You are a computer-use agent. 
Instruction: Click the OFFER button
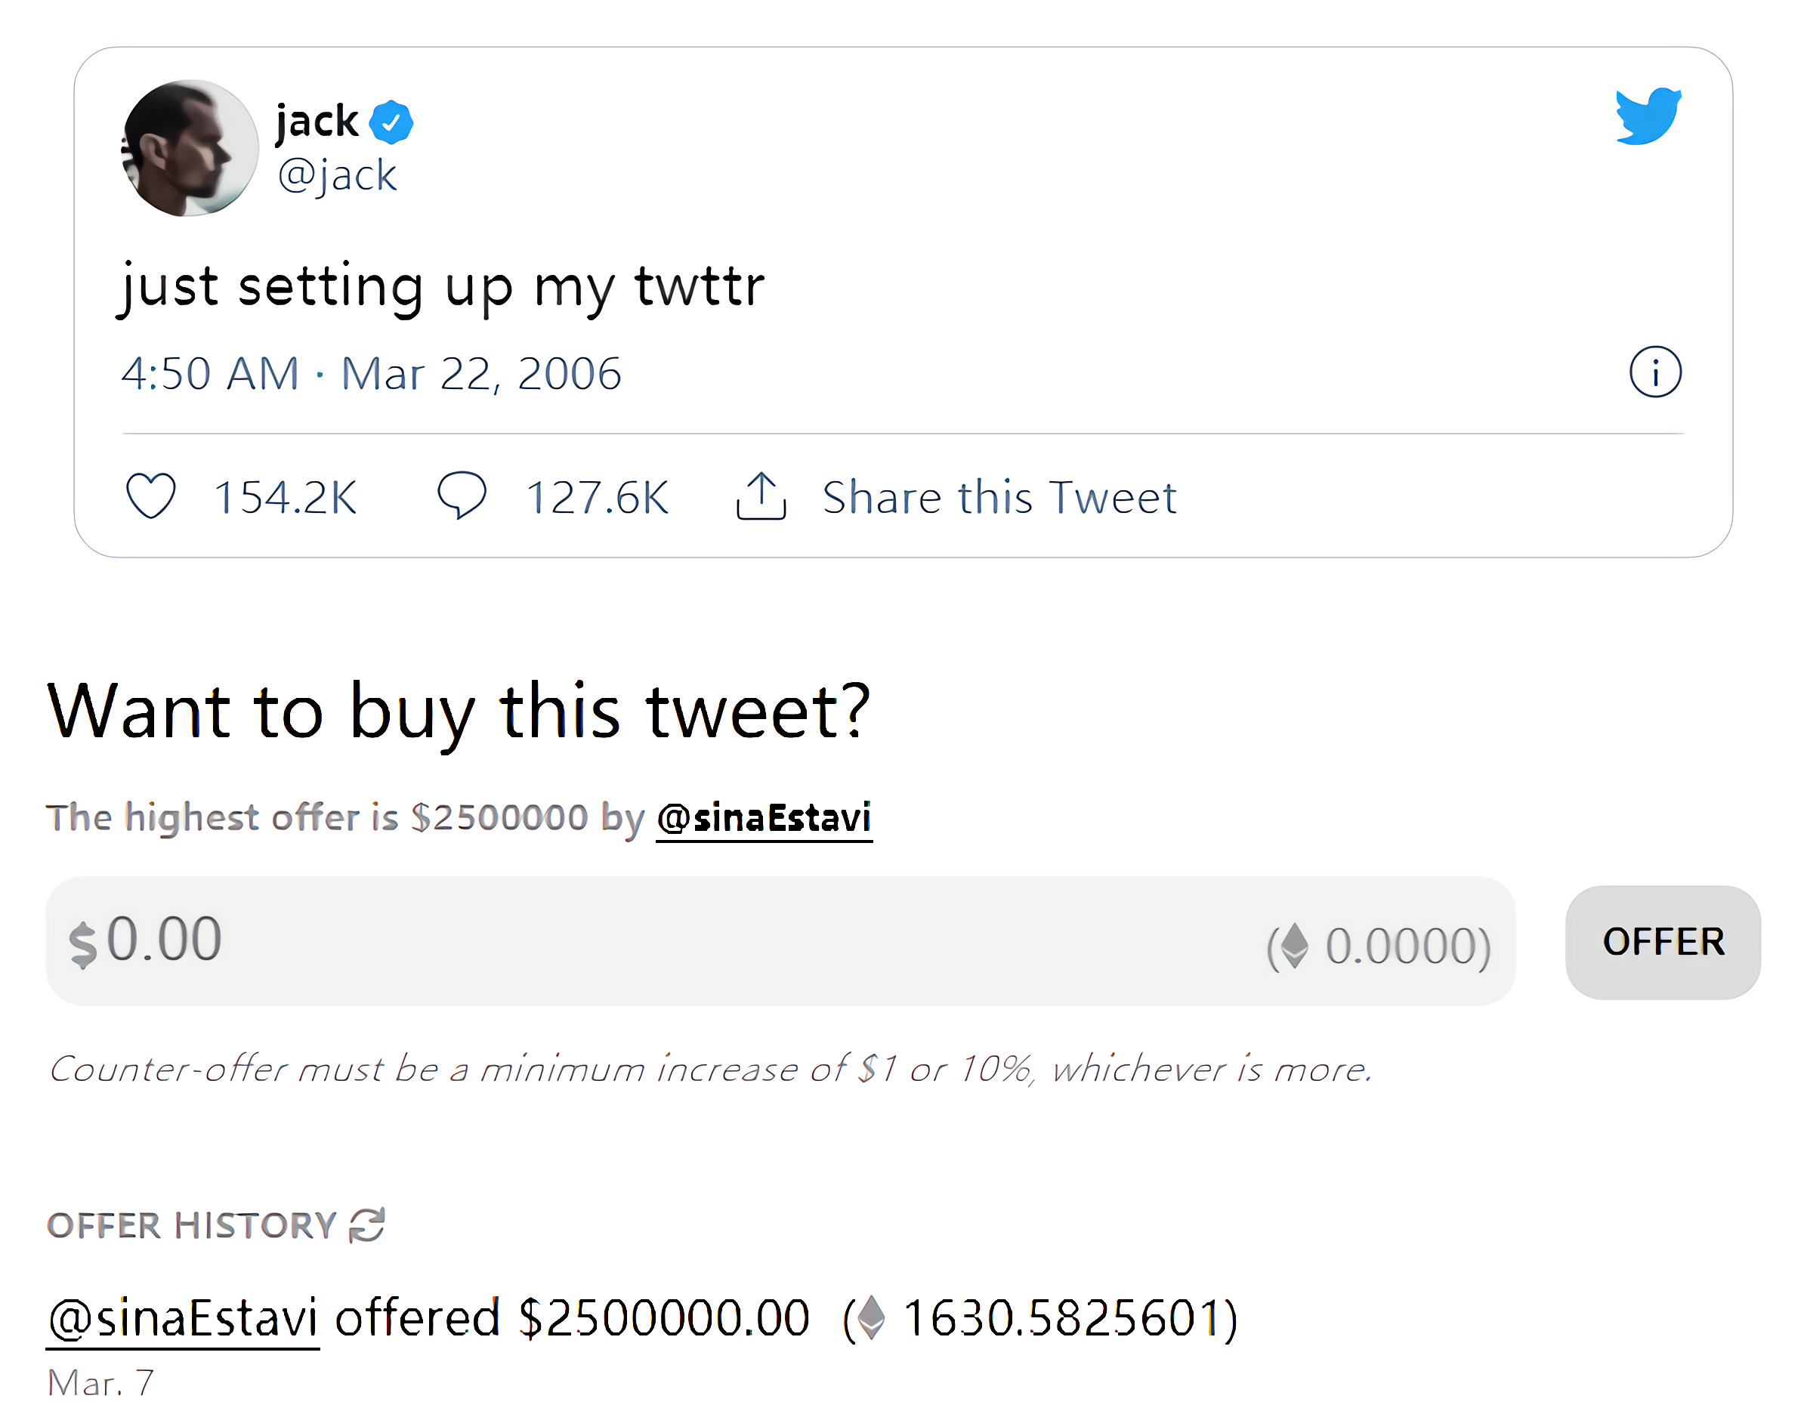[1663, 942]
